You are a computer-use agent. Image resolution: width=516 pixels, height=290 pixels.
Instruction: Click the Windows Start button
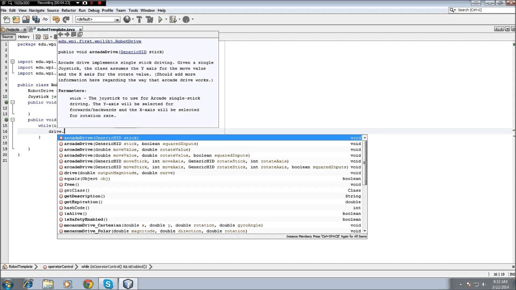pyautogui.click(x=8, y=284)
